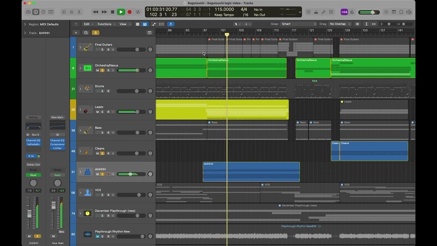Click the Stereo Out output slot
This screenshot has width=437, height=246.
[x=33, y=164]
